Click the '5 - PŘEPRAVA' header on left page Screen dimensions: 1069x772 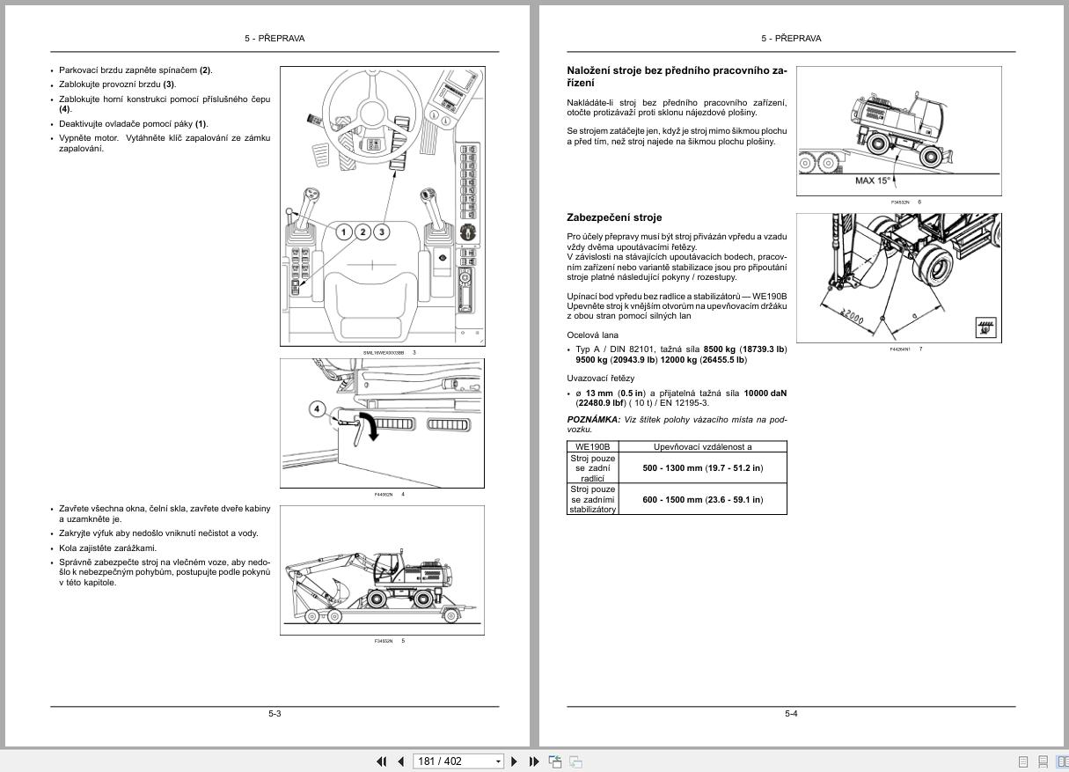pos(275,39)
